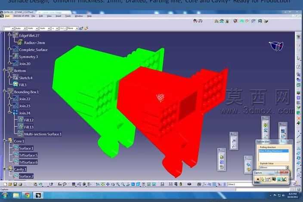This screenshot has height=202, width=303.
Task: Open the Insert menu
Action: pos(59,16)
